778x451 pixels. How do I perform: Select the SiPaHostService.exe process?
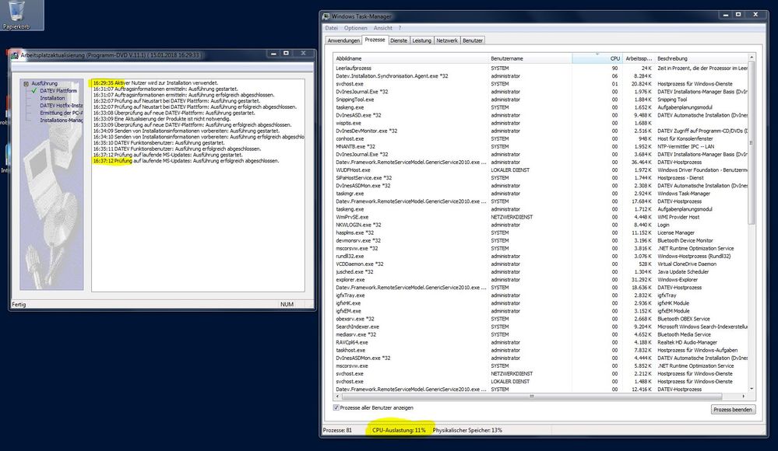pos(540,178)
